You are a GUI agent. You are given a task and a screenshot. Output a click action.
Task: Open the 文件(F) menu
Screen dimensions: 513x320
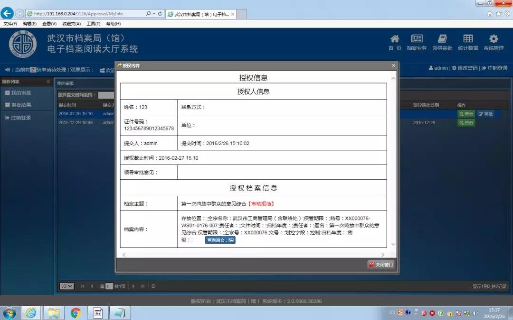[x=10, y=24]
